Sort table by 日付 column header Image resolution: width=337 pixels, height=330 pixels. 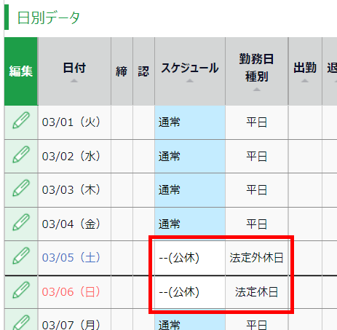(x=74, y=71)
